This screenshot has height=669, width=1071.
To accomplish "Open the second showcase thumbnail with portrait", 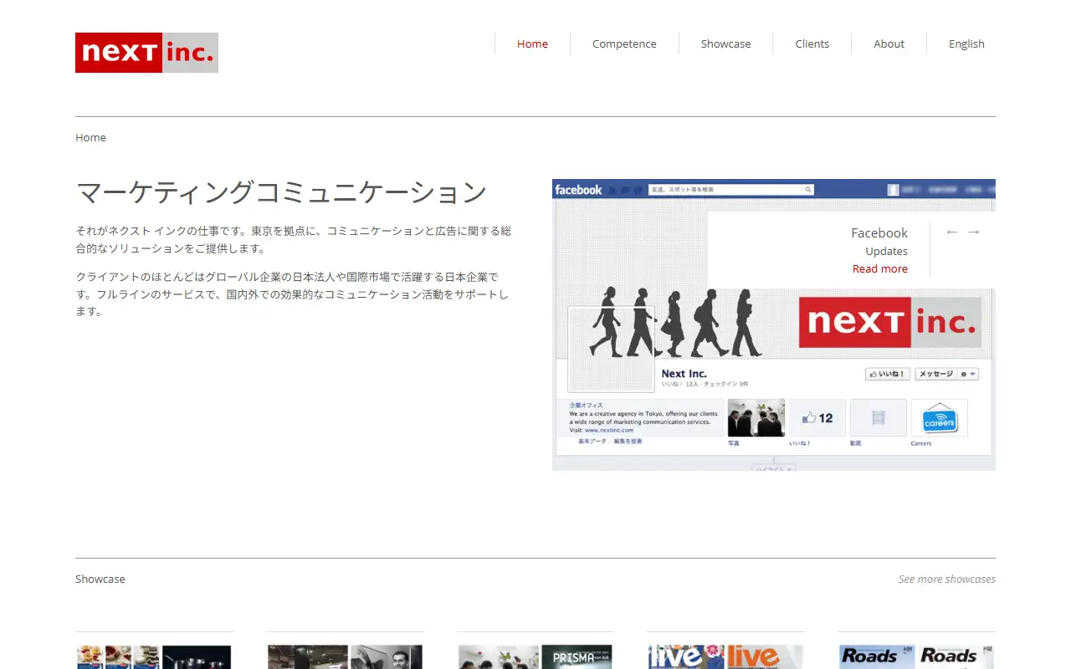I will click(345, 656).
